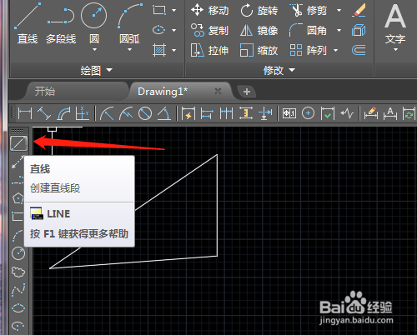
Task: Select the circle tool in left draw toolbar
Action: point(18,253)
